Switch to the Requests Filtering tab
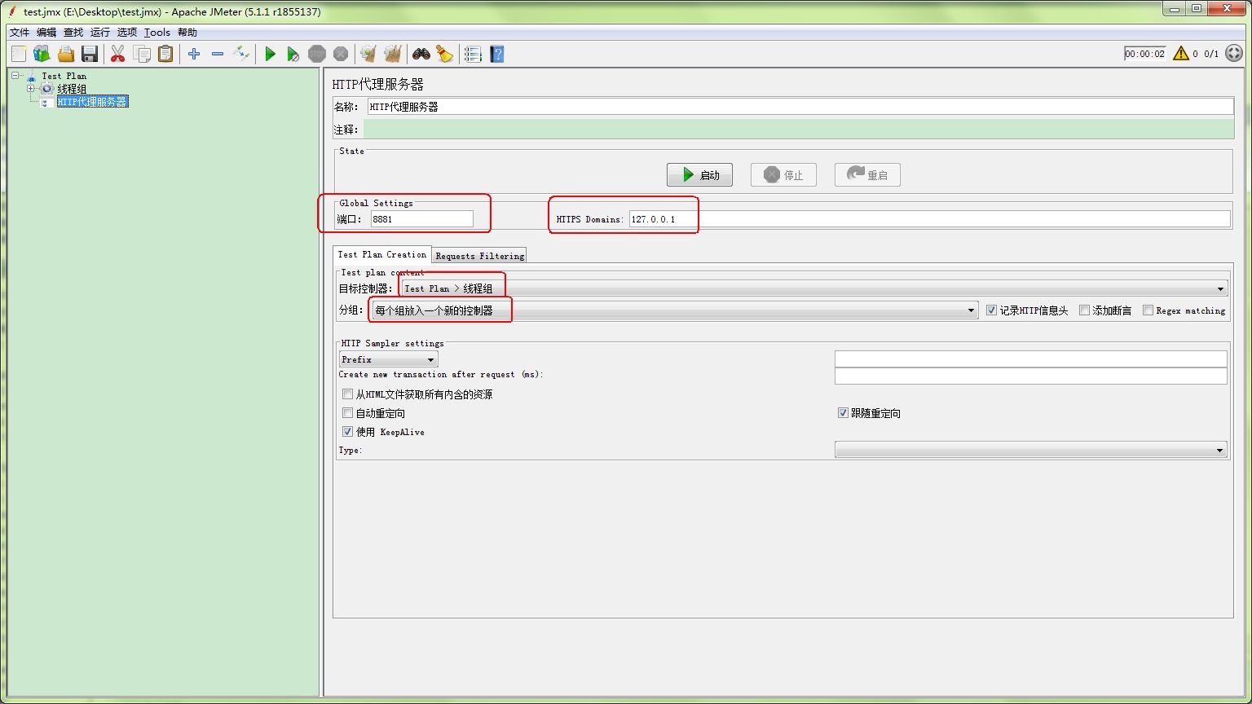 pyautogui.click(x=479, y=256)
